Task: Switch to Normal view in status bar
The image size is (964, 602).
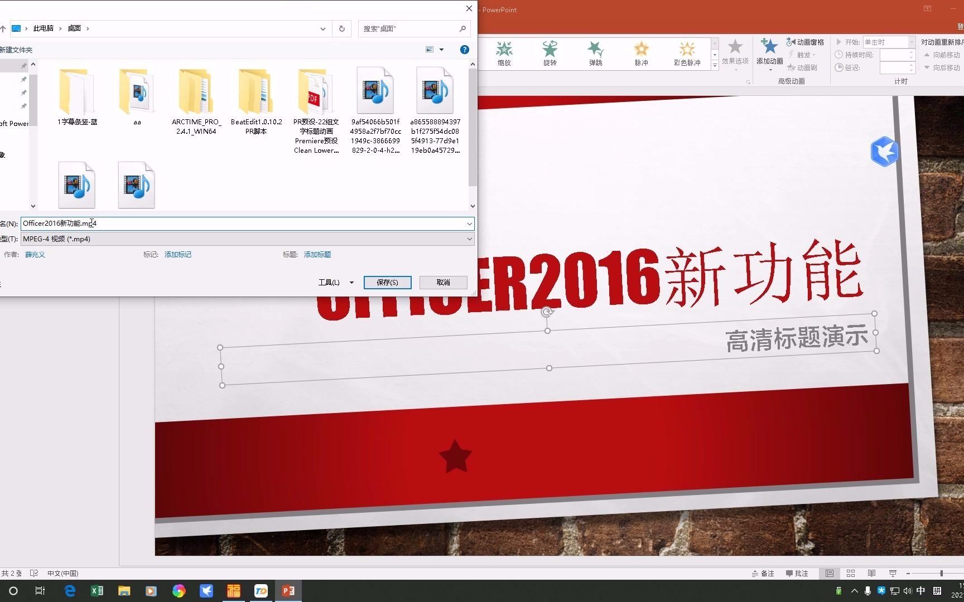Action: pyautogui.click(x=830, y=574)
